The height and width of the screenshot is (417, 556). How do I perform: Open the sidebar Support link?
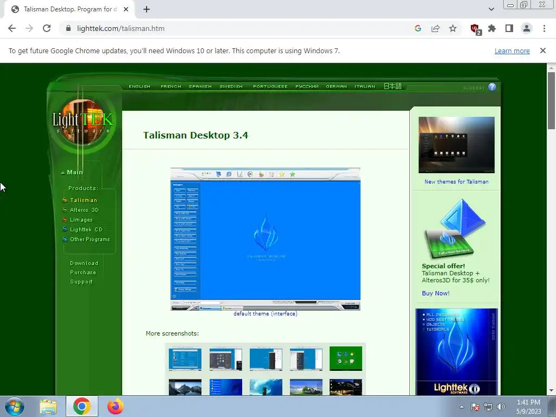tap(81, 282)
